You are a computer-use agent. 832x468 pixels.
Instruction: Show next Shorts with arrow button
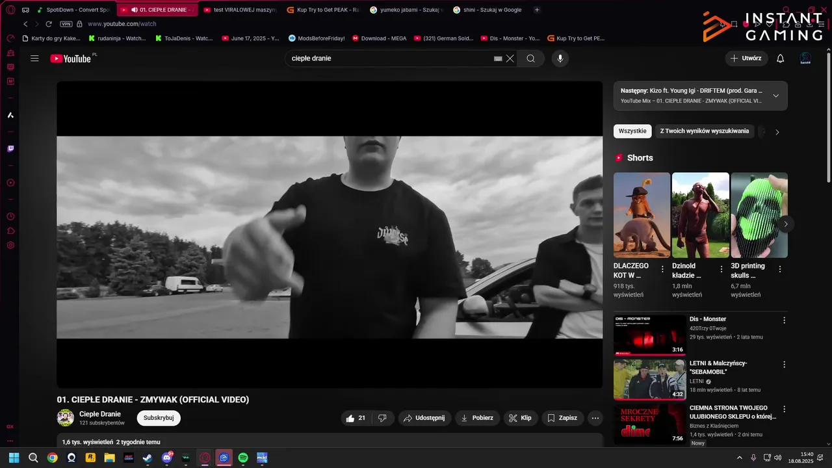tap(785, 224)
